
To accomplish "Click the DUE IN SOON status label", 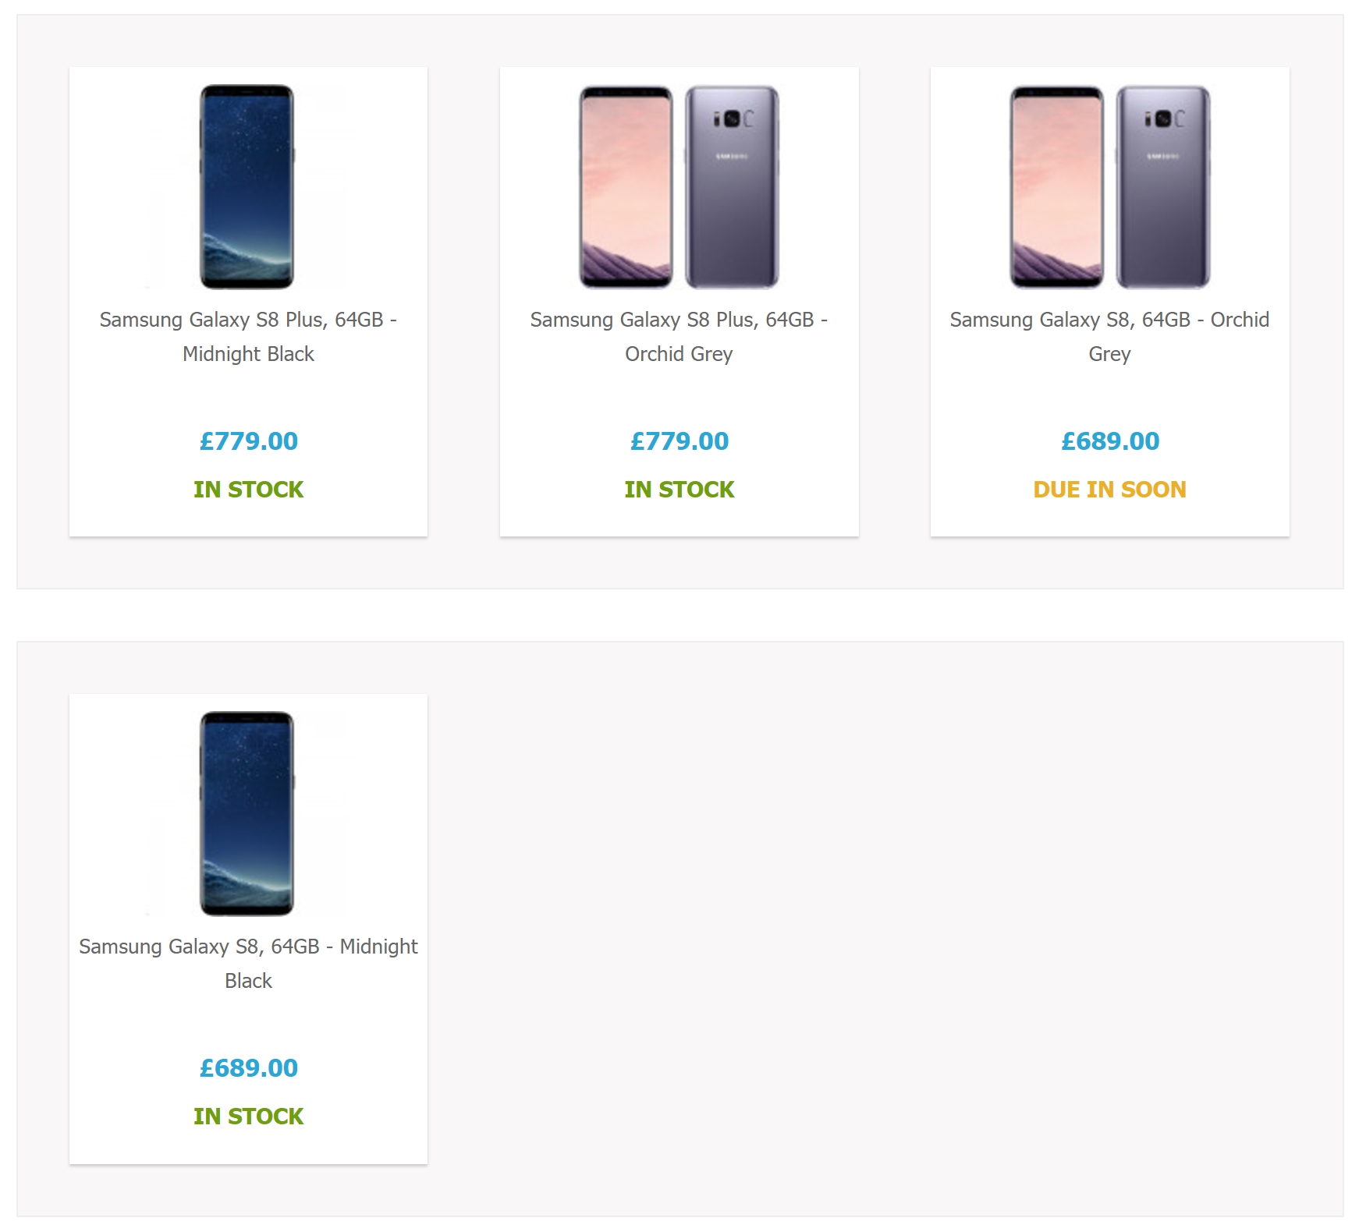I will (x=1109, y=490).
